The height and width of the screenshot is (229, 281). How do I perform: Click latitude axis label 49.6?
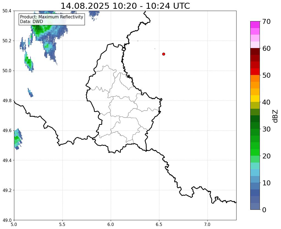7,131
